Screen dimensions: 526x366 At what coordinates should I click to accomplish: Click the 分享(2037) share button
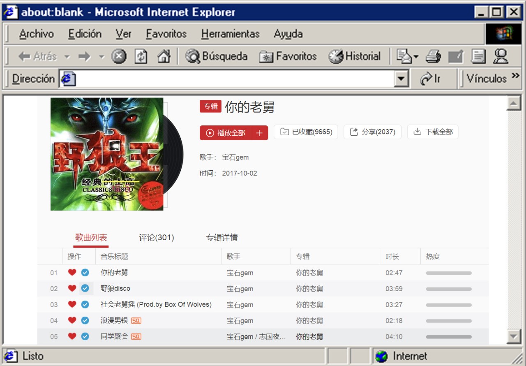pyautogui.click(x=373, y=132)
